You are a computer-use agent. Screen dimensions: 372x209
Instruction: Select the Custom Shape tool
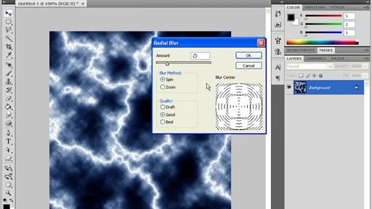coord(8,158)
